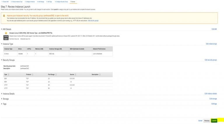Click the Edit tags link
The width and height of the screenshot is (224, 124).
tap(214, 104)
